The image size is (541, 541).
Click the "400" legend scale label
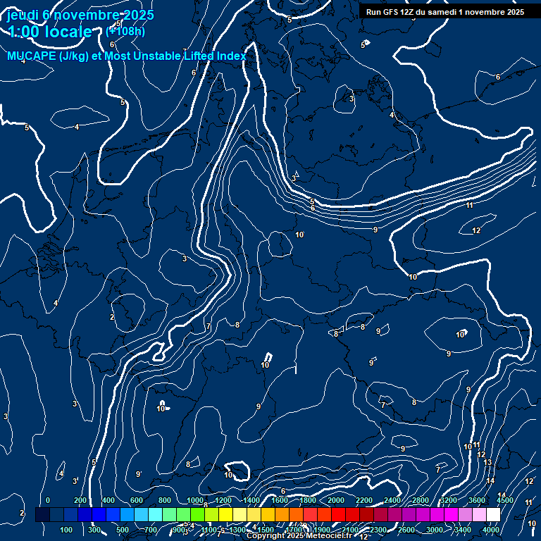point(108,500)
